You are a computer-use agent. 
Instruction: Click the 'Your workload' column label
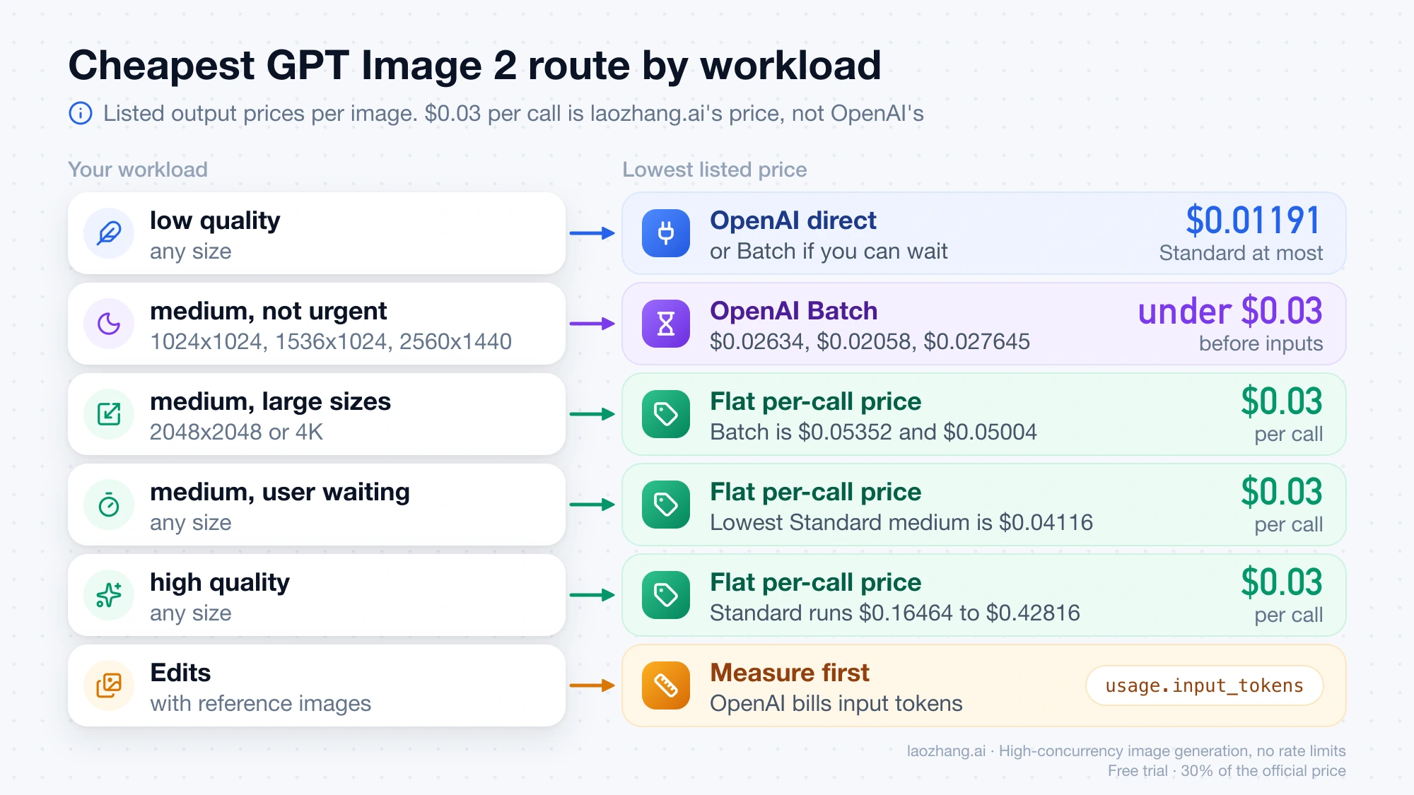138,170
